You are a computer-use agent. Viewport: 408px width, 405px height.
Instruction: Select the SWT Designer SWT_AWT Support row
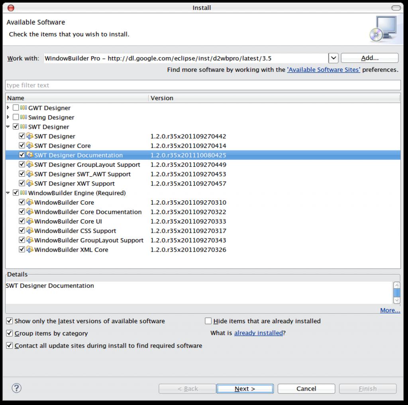point(203,174)
